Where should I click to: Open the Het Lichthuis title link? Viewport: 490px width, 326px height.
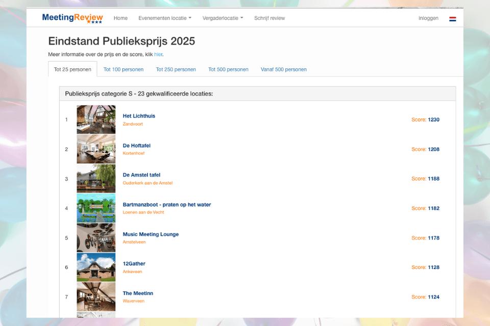point(139,116)
